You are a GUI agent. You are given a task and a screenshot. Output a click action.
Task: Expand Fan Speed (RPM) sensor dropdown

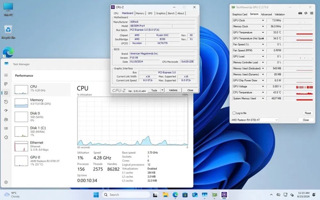point(263,50)
